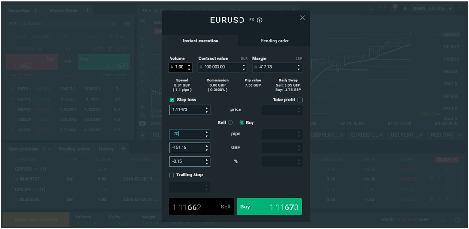Enable the Take profit checkbox
This screenshot has height=229, width=469.
300,100
